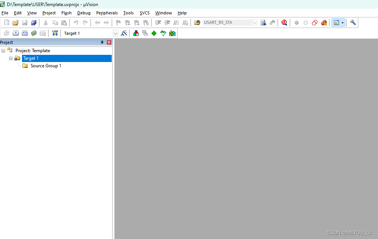
Task: Click the Save All icon
Action: [33, 23]
